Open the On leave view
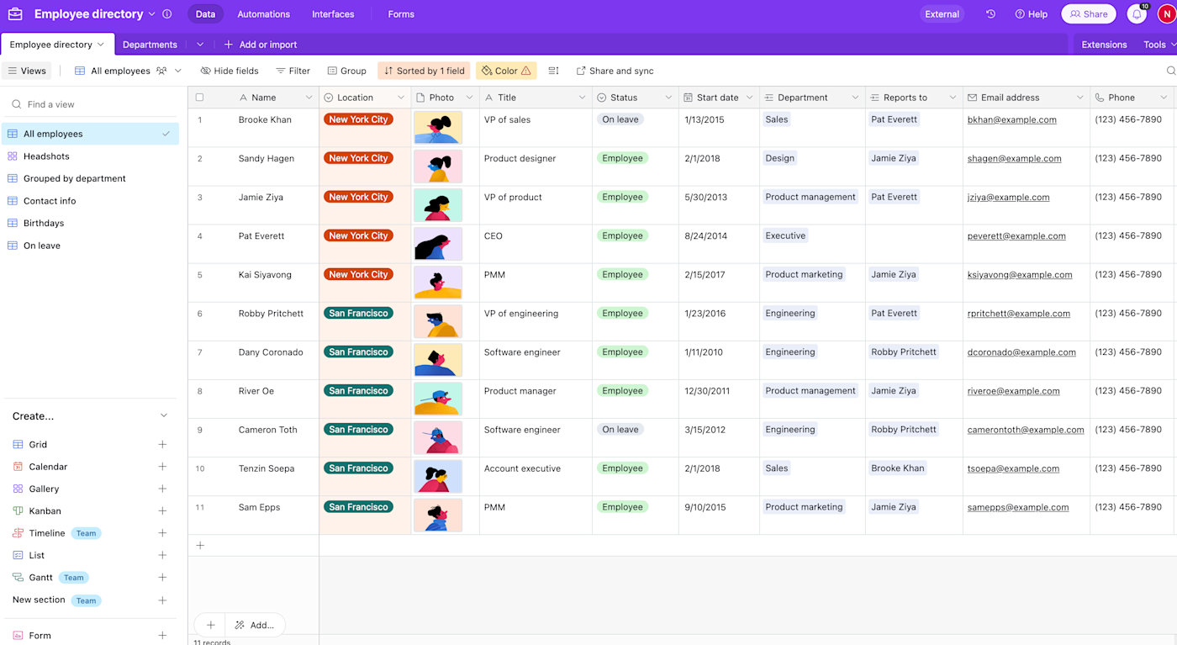The image size is (1177, 645). [x=91, y=246]
